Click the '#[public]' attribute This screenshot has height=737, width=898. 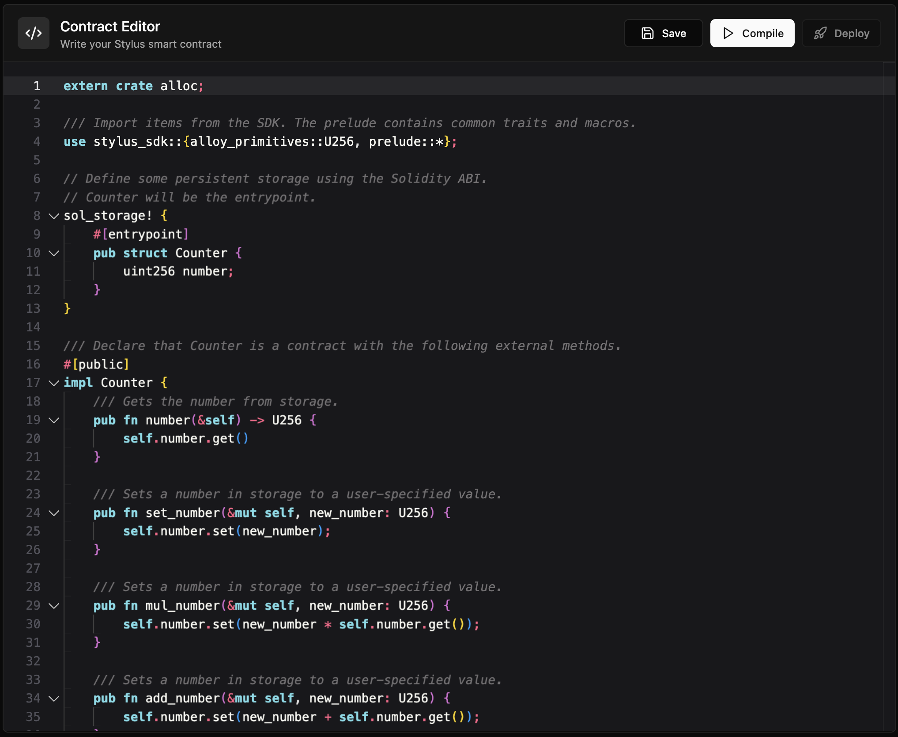click(97, 364)
